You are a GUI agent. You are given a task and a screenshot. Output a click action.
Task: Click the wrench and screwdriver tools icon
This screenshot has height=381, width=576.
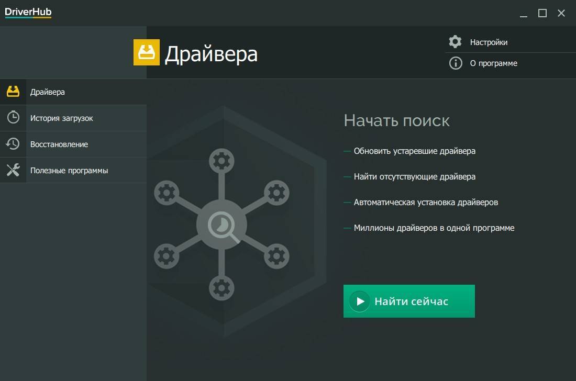(13, 170)
